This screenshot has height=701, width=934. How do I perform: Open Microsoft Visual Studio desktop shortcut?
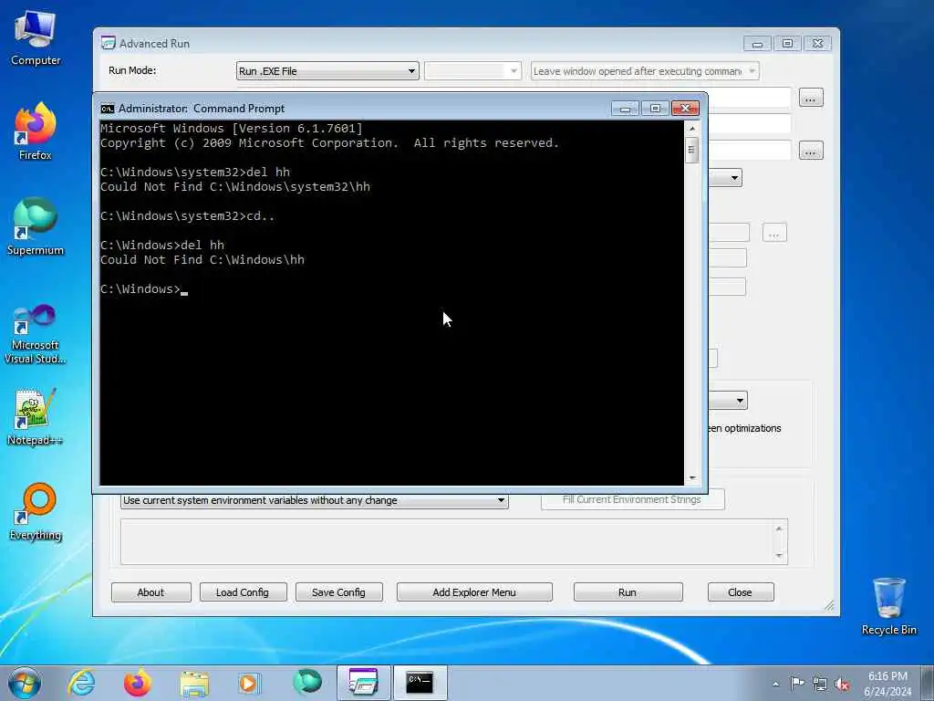tap(36, 334)
